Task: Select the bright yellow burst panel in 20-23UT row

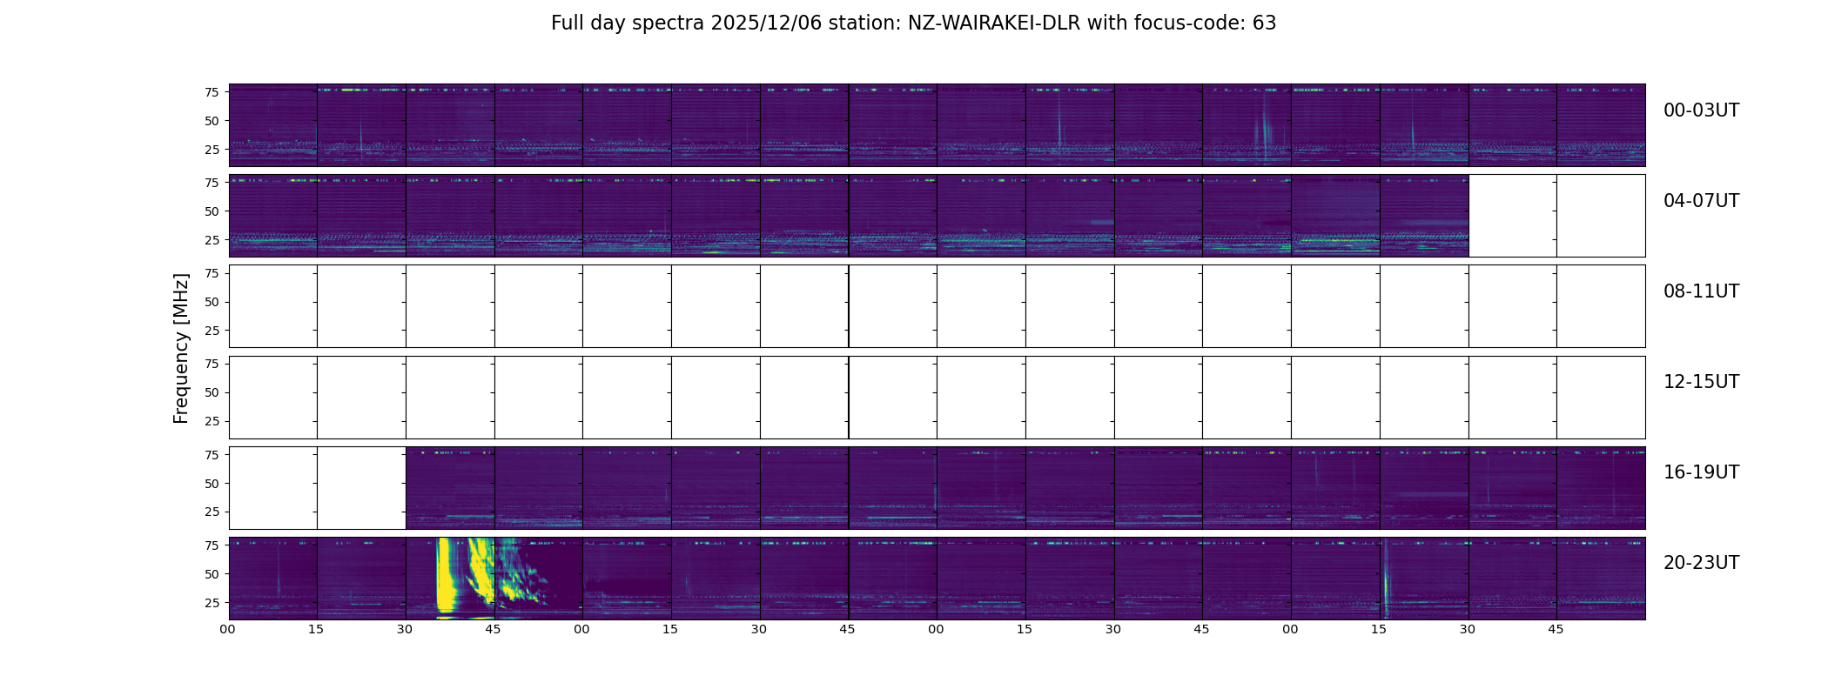Action: 450,579
